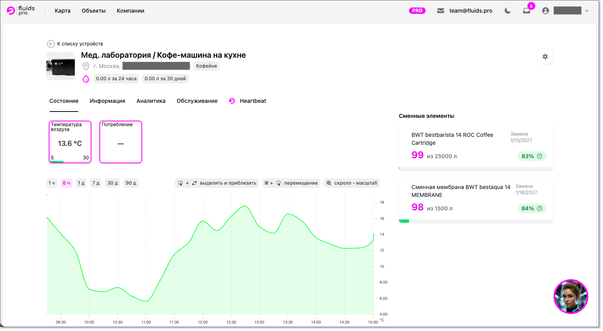Image resolution: width=603 pixels, height=331 pixels.
Task: Click the location pin icon
Action: tap(86, 66)
